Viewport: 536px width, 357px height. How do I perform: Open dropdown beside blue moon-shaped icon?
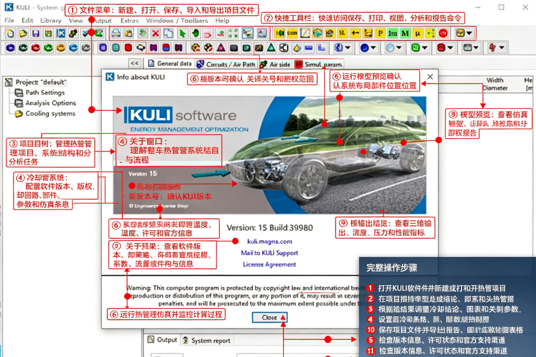pyautogui.click(x=348, y=48)
